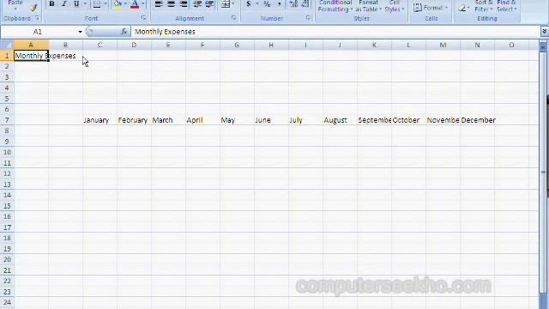Open Conditional Formatting menu
Screen dimensions: 549x309
coord(335,6)
